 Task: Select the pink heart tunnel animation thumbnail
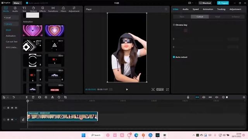tap(33, 31)
